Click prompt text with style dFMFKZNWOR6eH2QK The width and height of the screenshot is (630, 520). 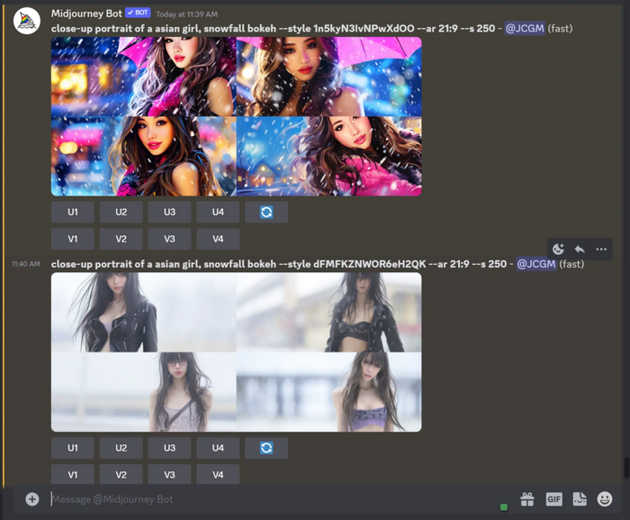click(x=279, y=264)
